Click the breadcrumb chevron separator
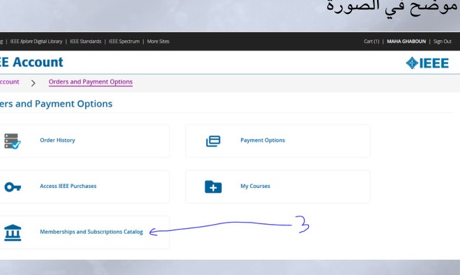Viewport: 460px width, 275px height. [x=33, y=83]
